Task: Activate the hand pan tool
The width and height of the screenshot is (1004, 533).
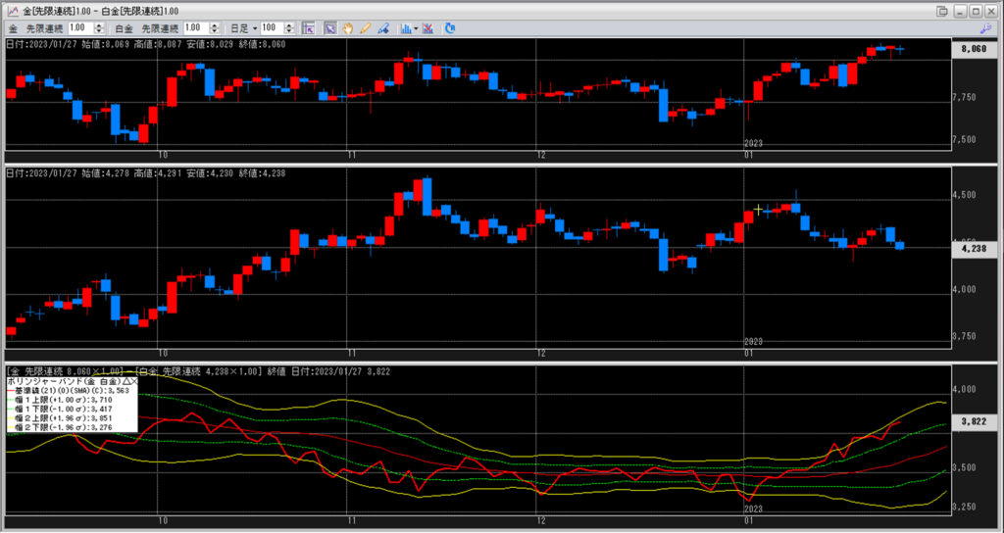Action: pyautogui.click(x=347, y=28)
